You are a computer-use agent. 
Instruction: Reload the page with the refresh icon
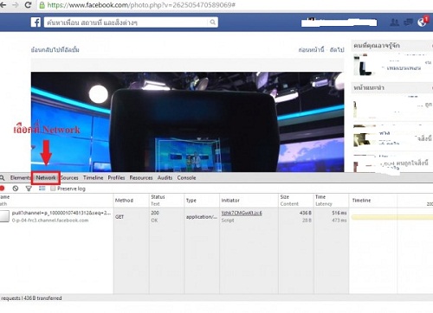28,5
